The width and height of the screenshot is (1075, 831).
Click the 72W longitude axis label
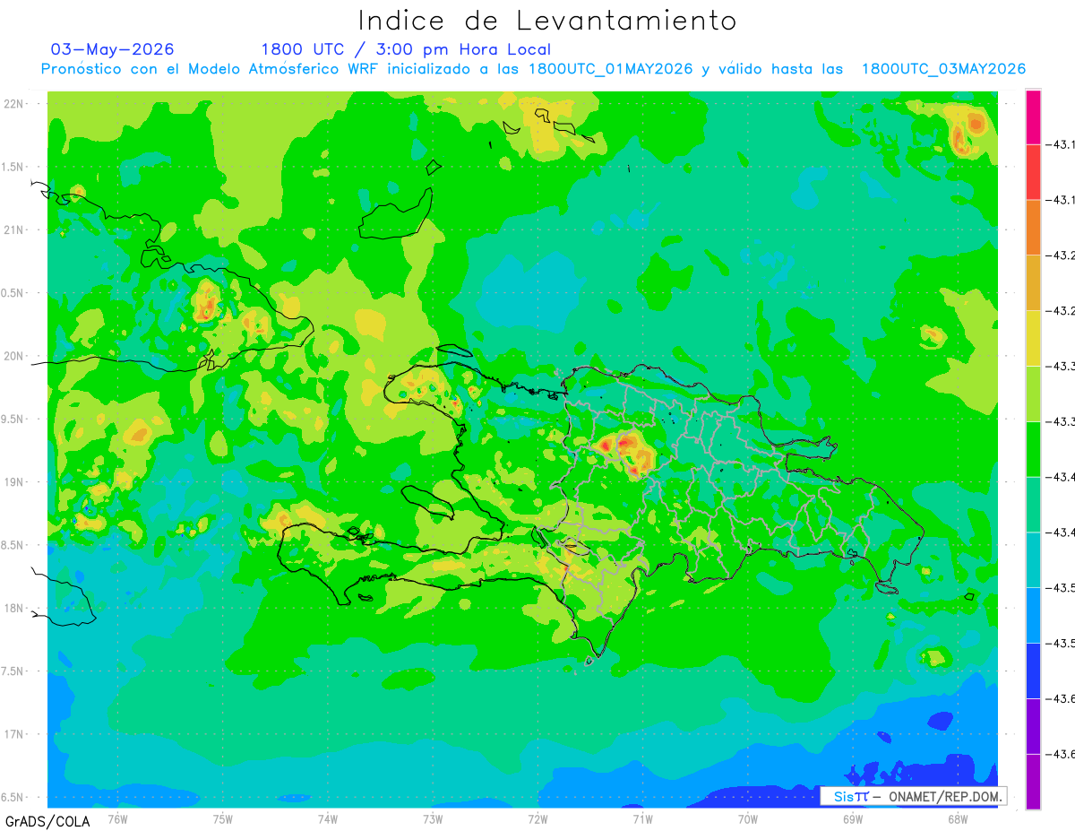tap(537, 818)
